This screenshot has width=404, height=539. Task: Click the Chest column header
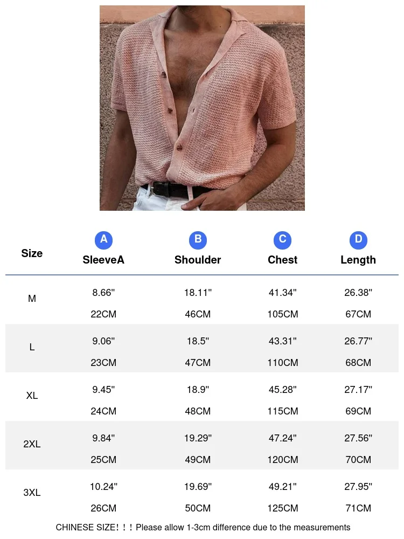point(282,260)
